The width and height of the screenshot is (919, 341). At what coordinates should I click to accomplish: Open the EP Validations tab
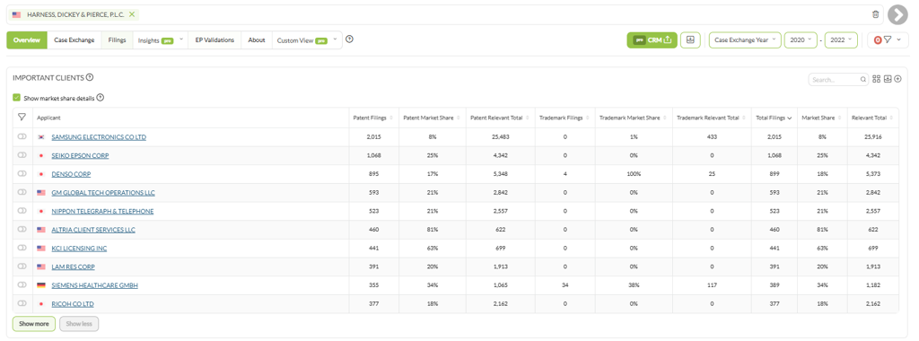click(214, 39)
